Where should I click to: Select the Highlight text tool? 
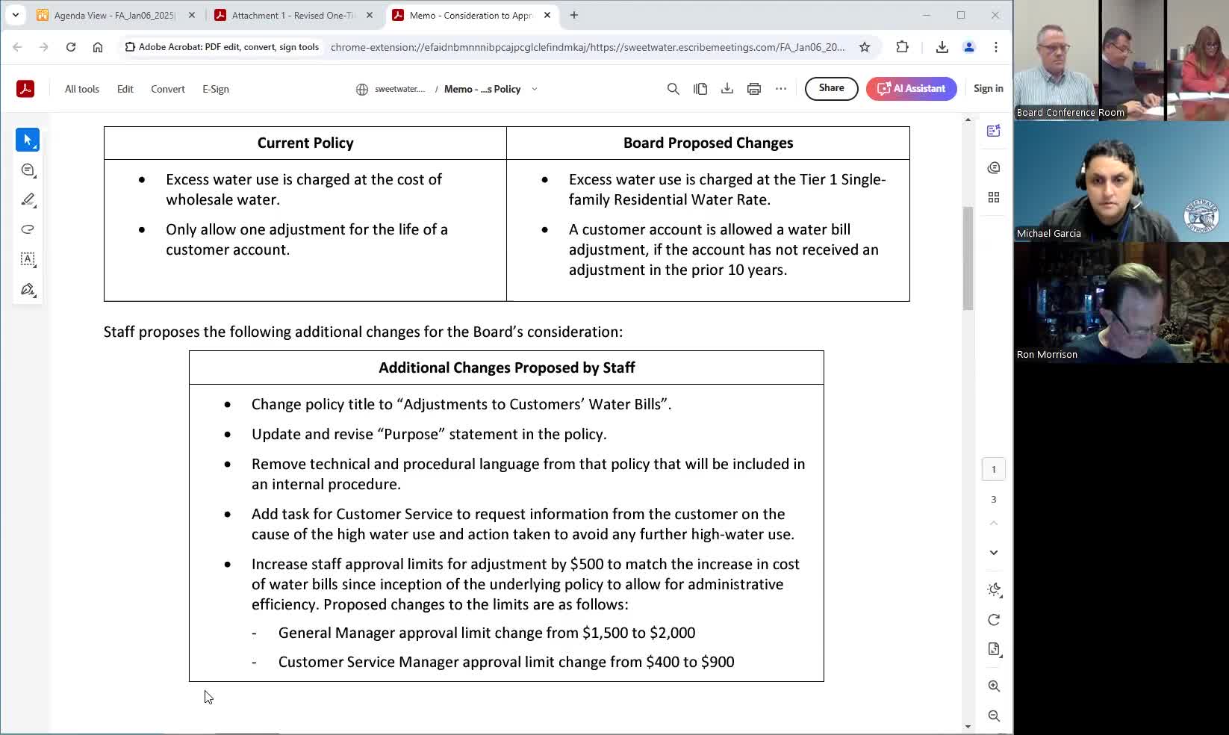pos(28,199)
